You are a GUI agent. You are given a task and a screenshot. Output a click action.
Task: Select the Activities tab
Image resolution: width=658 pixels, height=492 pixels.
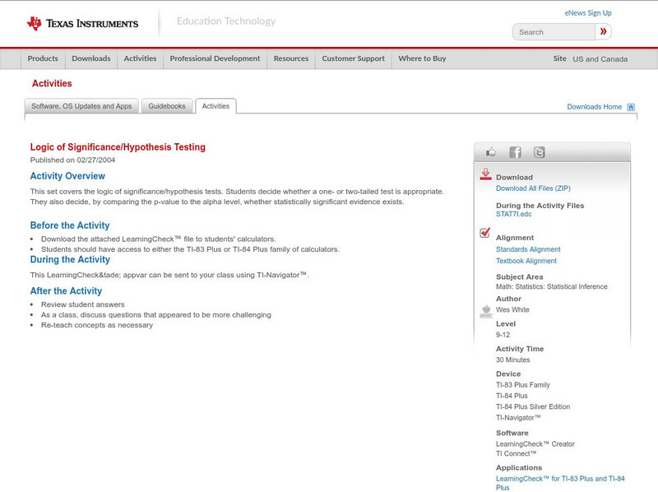[x=215, y=106]
